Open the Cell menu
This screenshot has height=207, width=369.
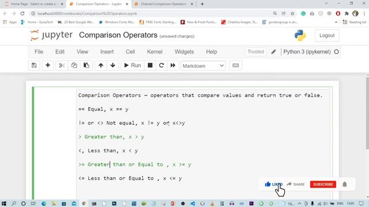click(130, 52)
